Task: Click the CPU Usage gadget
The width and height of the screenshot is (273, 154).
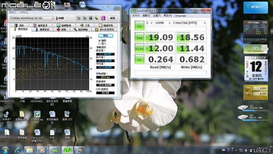Action: pyautogui.click(x=256, y=31)
